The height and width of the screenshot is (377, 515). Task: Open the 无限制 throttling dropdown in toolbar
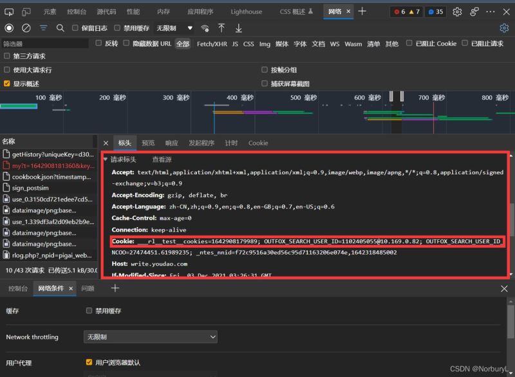point(175,28)
